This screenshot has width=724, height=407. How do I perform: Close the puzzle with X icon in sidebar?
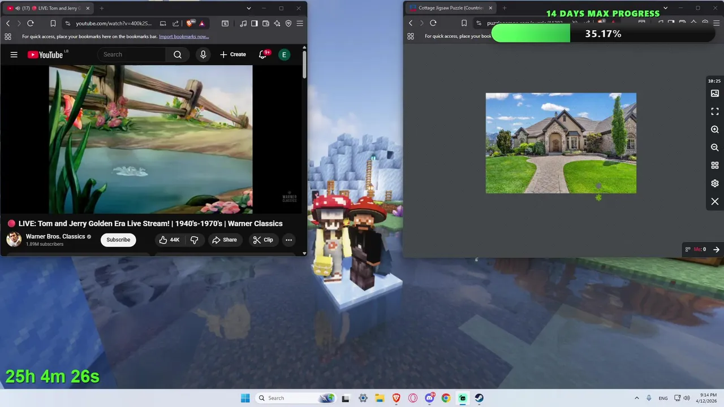715,202
